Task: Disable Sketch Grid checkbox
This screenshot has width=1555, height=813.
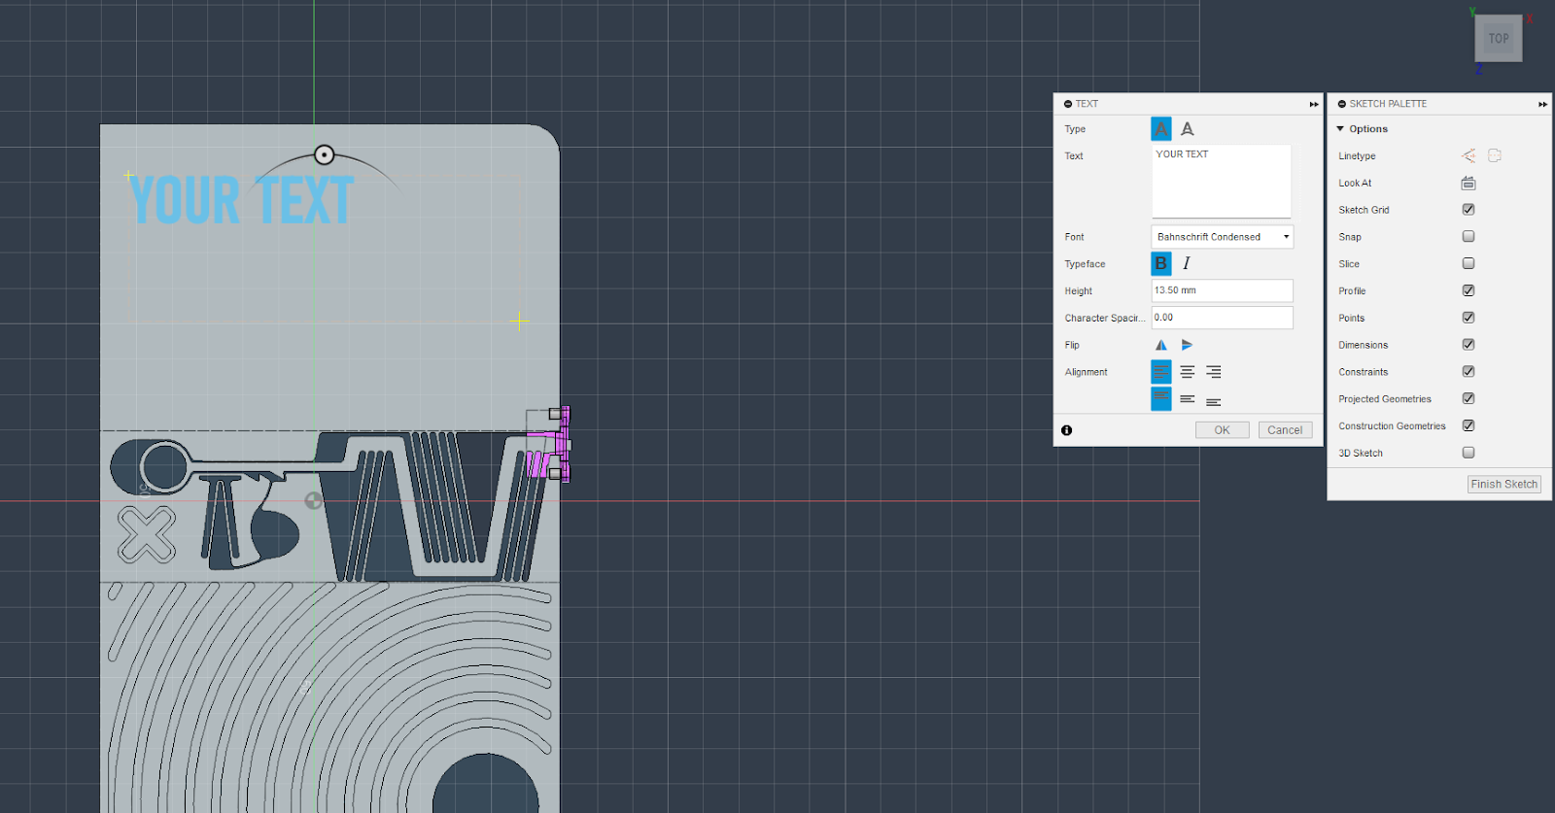Action: [1469, 209]
